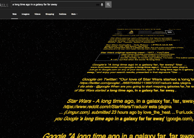The width and height of the screenshot is (194, 138).
Task: Click the youtube.com/watch URL under the video result
Action: coord(148,54)
